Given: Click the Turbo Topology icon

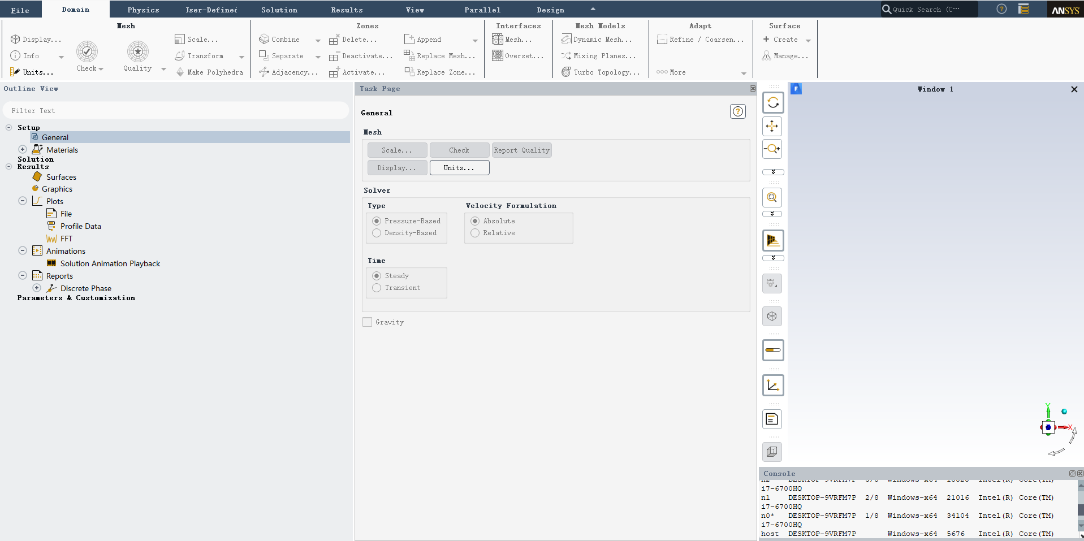Looking at the screenshot, I should (x=566, y=72).
